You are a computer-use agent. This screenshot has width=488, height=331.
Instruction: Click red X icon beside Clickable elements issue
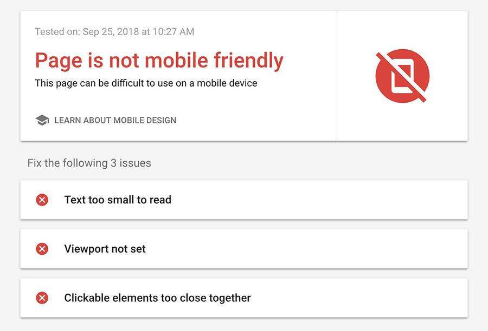pyautogui.click(x=42, y=298)
